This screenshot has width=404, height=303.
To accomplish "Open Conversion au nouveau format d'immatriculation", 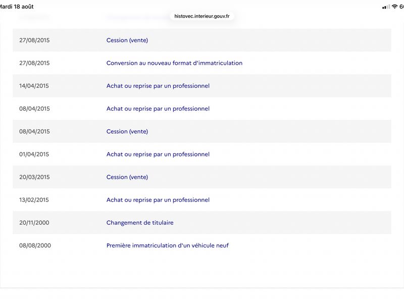I will (x=174, y=63).
